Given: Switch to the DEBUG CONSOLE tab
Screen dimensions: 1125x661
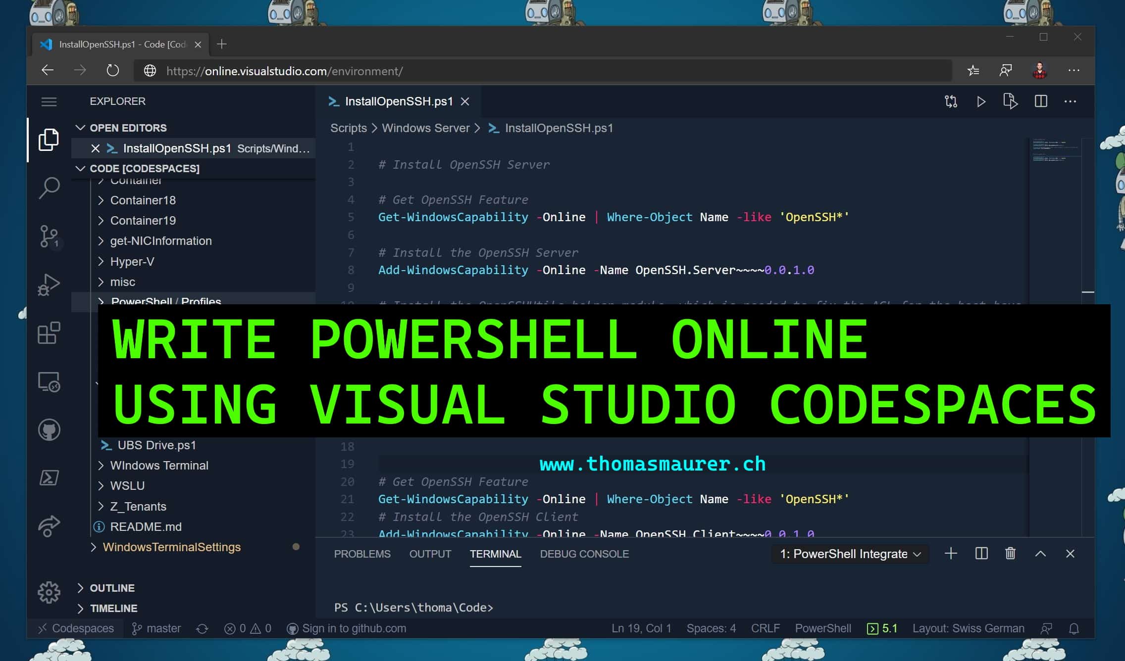Looking at the screenshot, I should [x=584, y=554].
